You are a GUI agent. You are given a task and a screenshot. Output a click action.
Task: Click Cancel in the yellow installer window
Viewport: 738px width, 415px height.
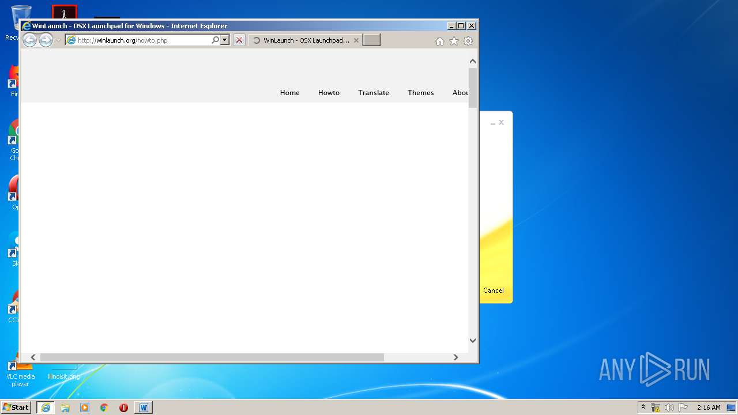point(494,290)
